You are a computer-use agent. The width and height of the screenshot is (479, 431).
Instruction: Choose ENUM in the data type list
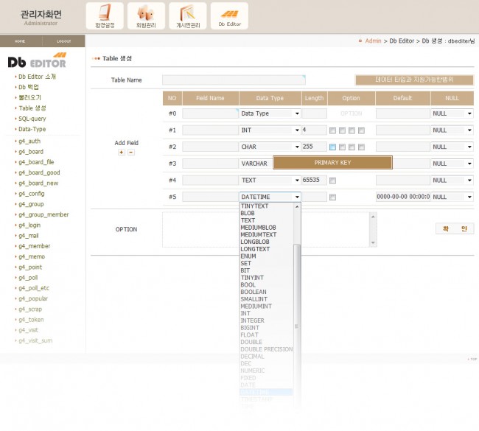pyautogui.click(x=248, y=256)
